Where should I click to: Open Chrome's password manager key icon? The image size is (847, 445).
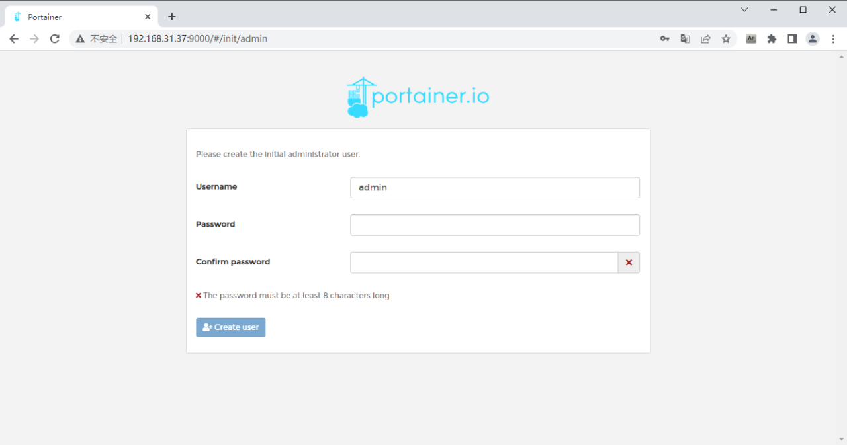(x=664, y=38)
